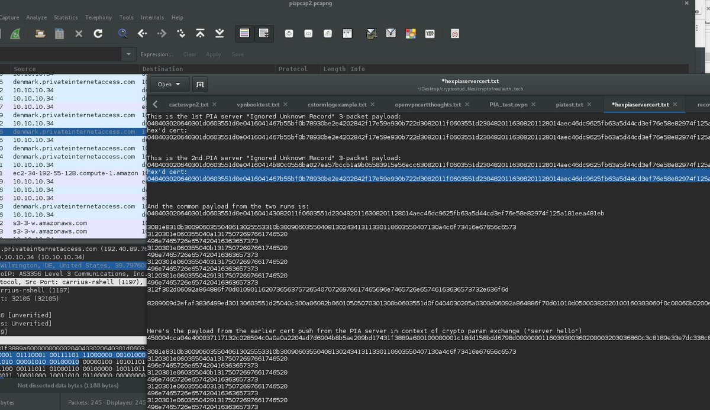Screen dimensions: 710x410
Task: Toggle auto scroll in live capture
Action: pyautogui.click(x=264, y=34)
